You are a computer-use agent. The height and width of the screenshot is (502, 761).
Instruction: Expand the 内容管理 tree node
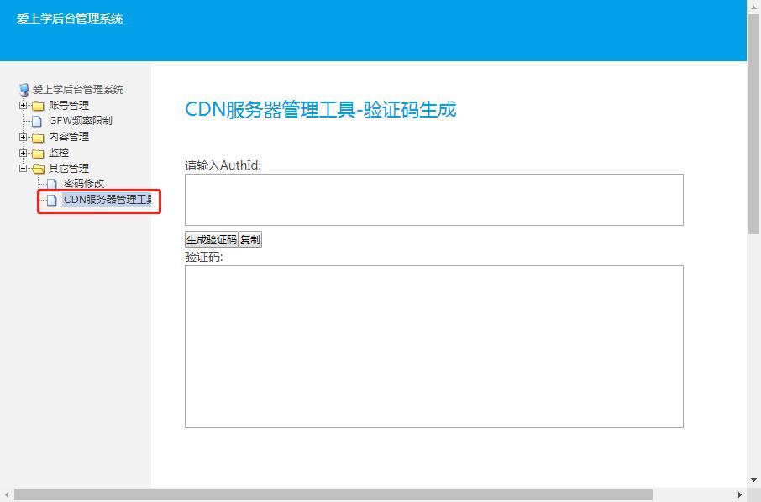pyautogui.click(x=24, y=137)
